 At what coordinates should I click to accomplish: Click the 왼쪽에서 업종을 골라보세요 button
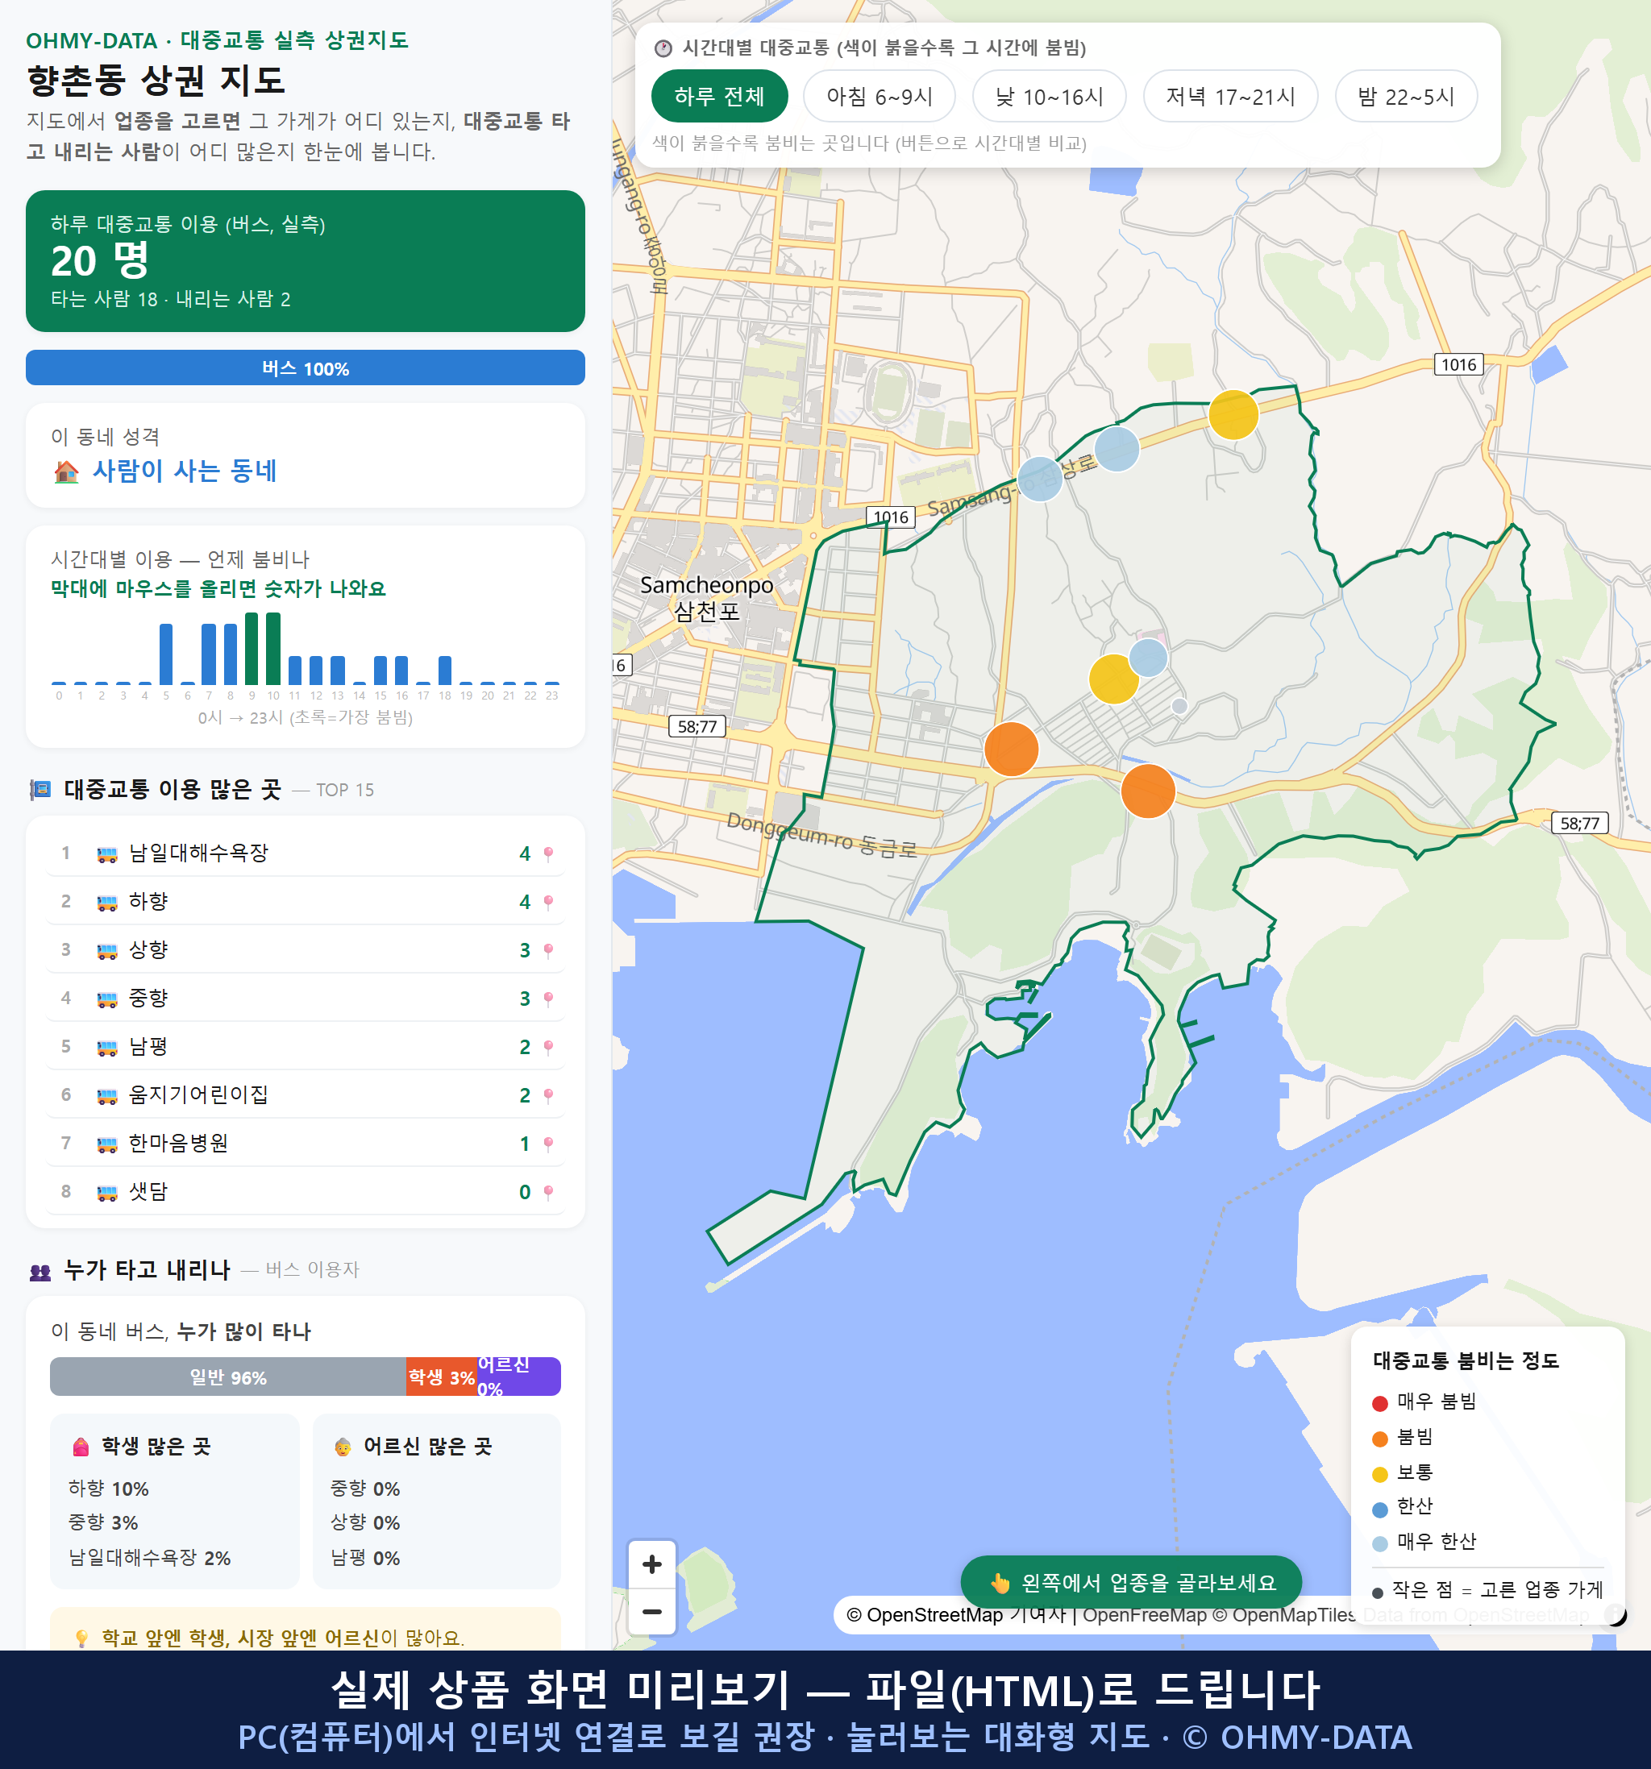tap(1130, 1582)
